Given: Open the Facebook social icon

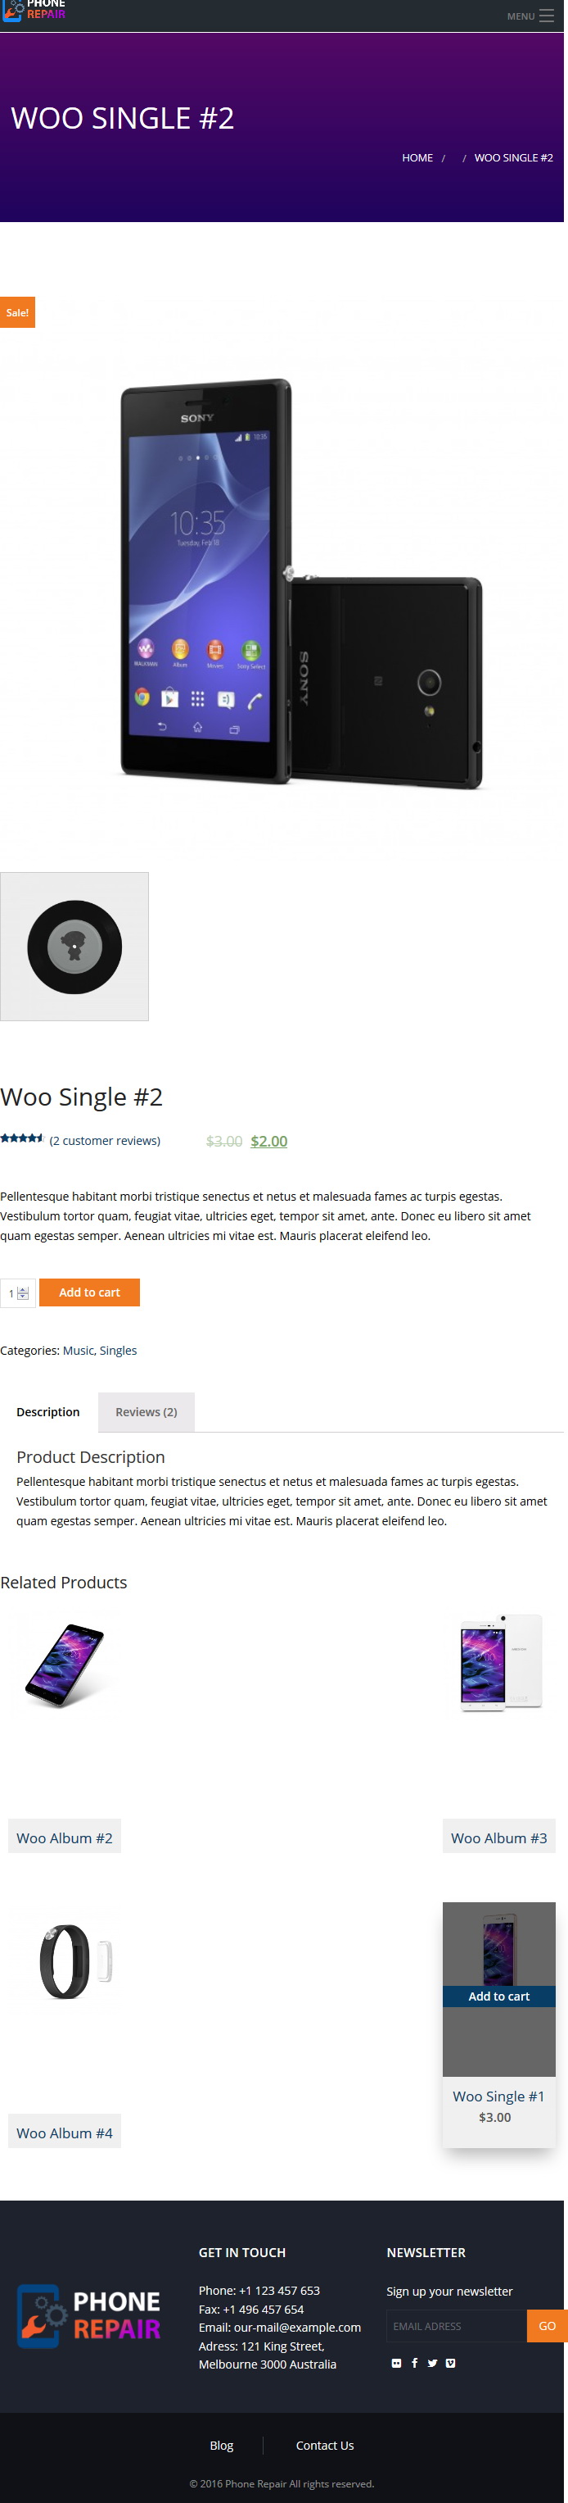Looking at the screenshot, I should (415, 2362).
